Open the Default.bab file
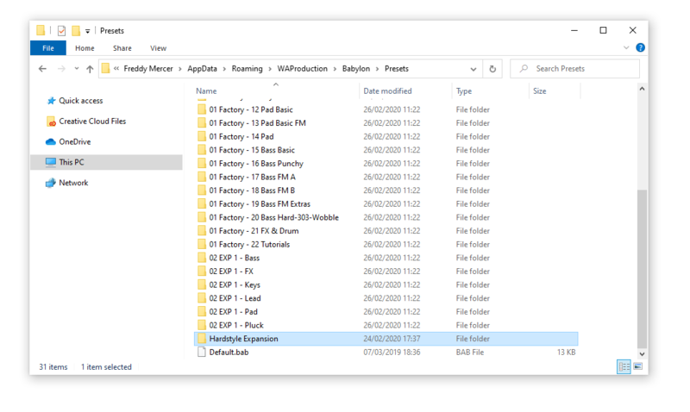 tap(229, 353)
